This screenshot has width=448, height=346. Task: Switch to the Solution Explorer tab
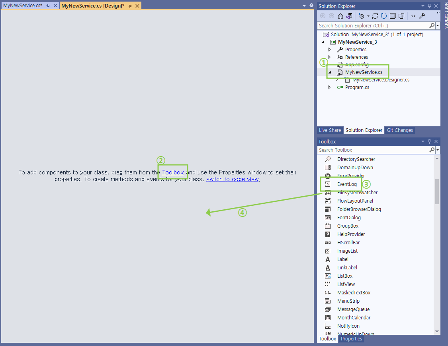364,130
